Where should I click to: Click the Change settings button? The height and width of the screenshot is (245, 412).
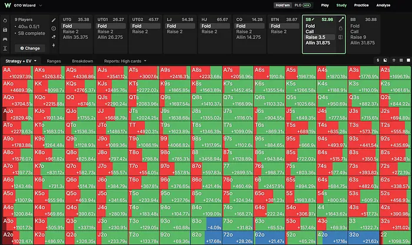coord(30,48)
